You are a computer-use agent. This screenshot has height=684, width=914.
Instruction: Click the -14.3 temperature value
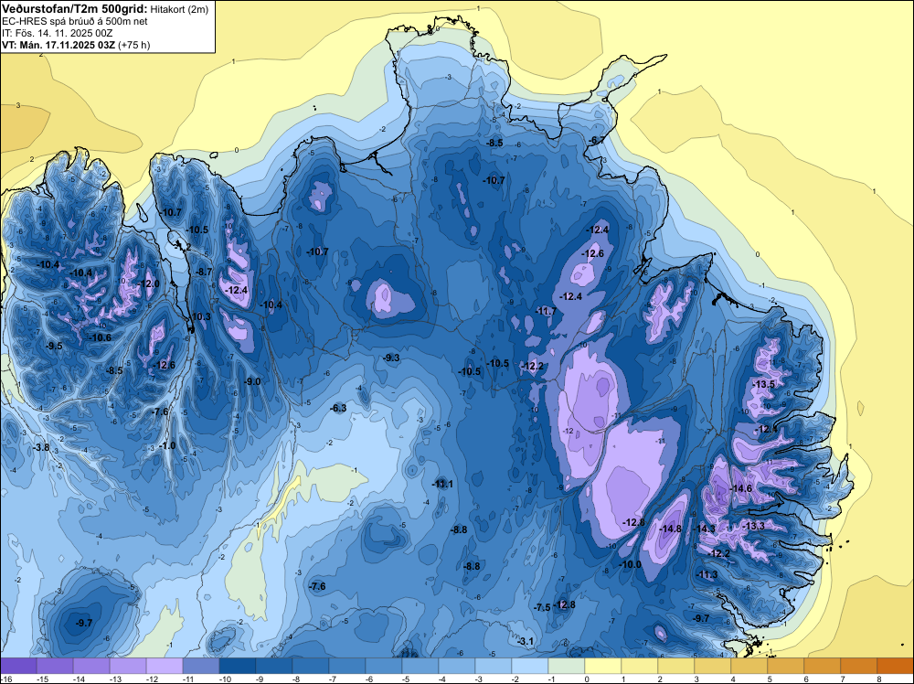point(704,529)
